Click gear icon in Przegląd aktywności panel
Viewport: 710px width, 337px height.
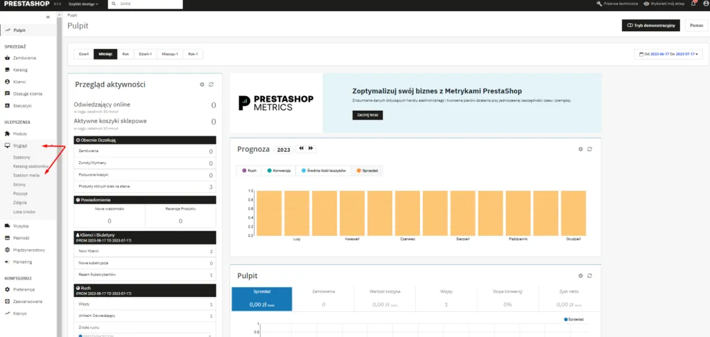202,84
